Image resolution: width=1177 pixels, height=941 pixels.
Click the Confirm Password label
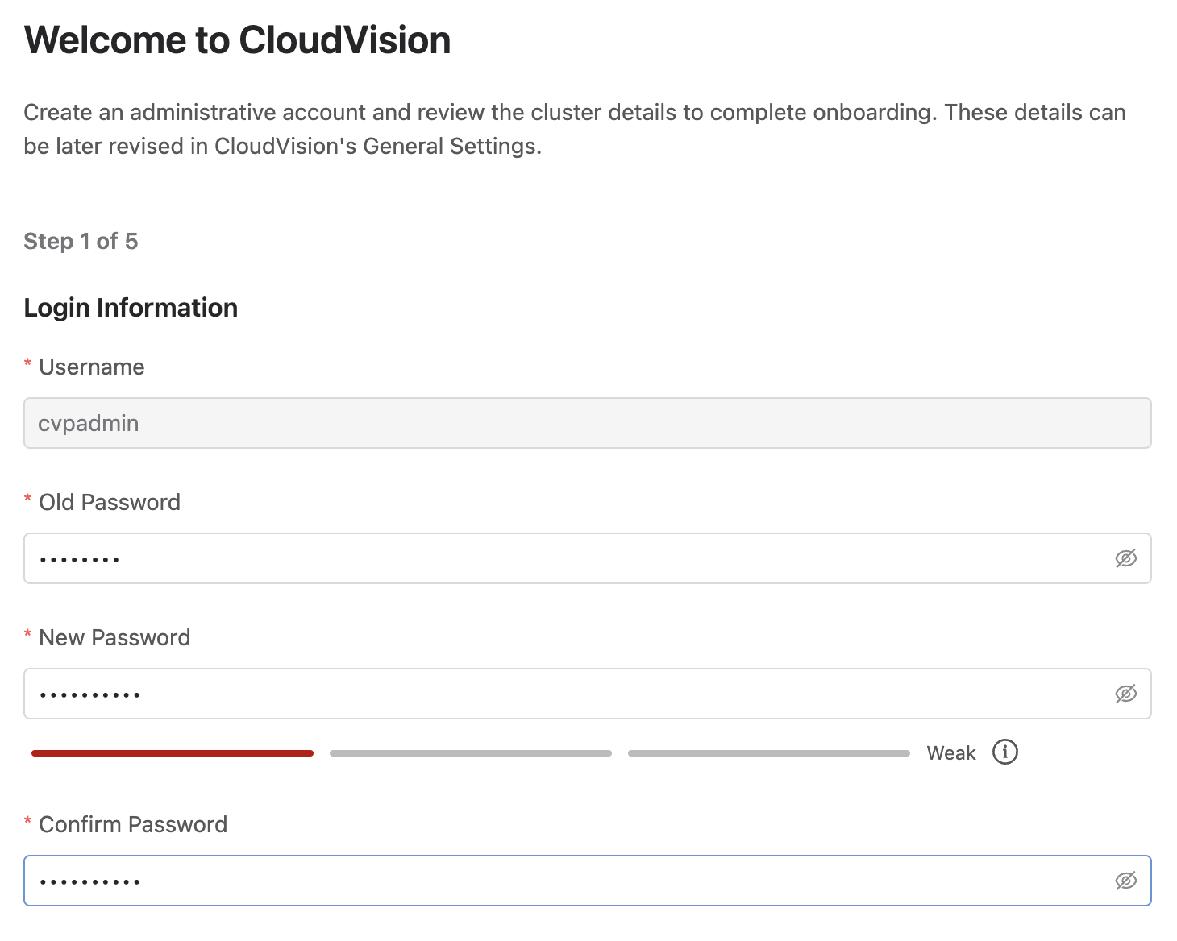(133, 825)
